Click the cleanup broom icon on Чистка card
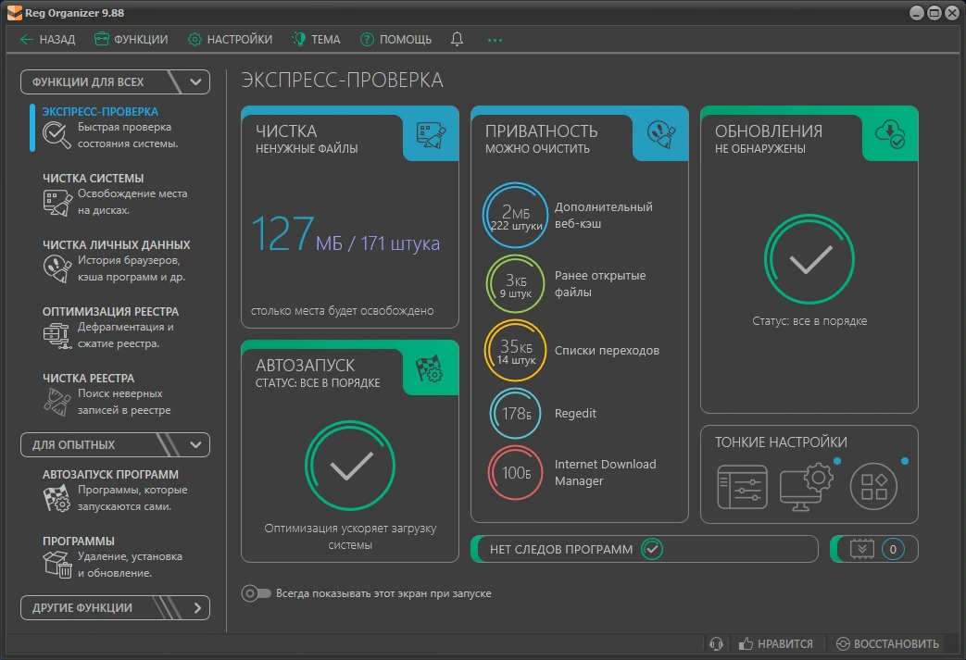 pos(432,135)
